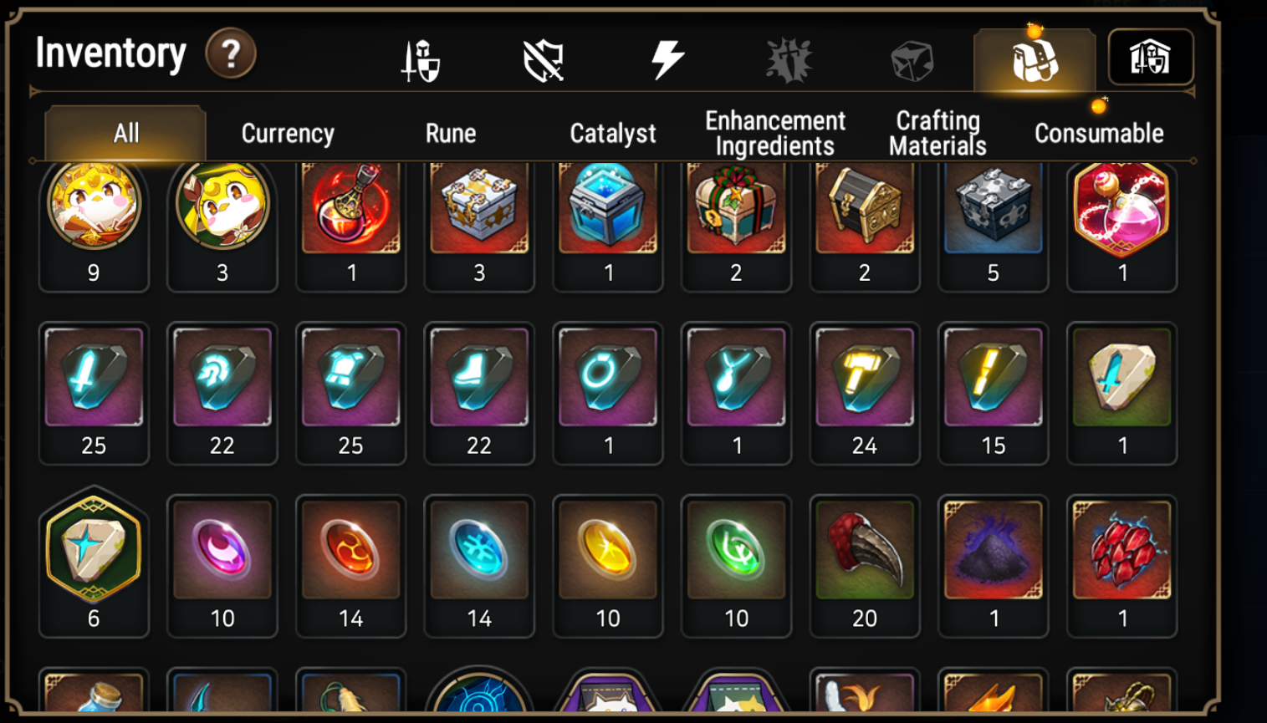1267x723 pixels.
Task: Select the red potion flask item
Action: pos(351,226)
